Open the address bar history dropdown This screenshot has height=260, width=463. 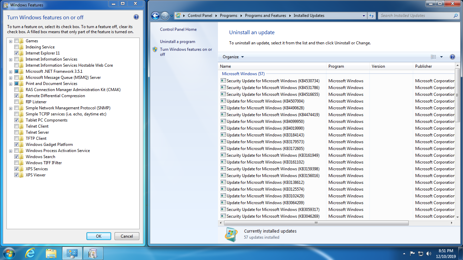364,16
